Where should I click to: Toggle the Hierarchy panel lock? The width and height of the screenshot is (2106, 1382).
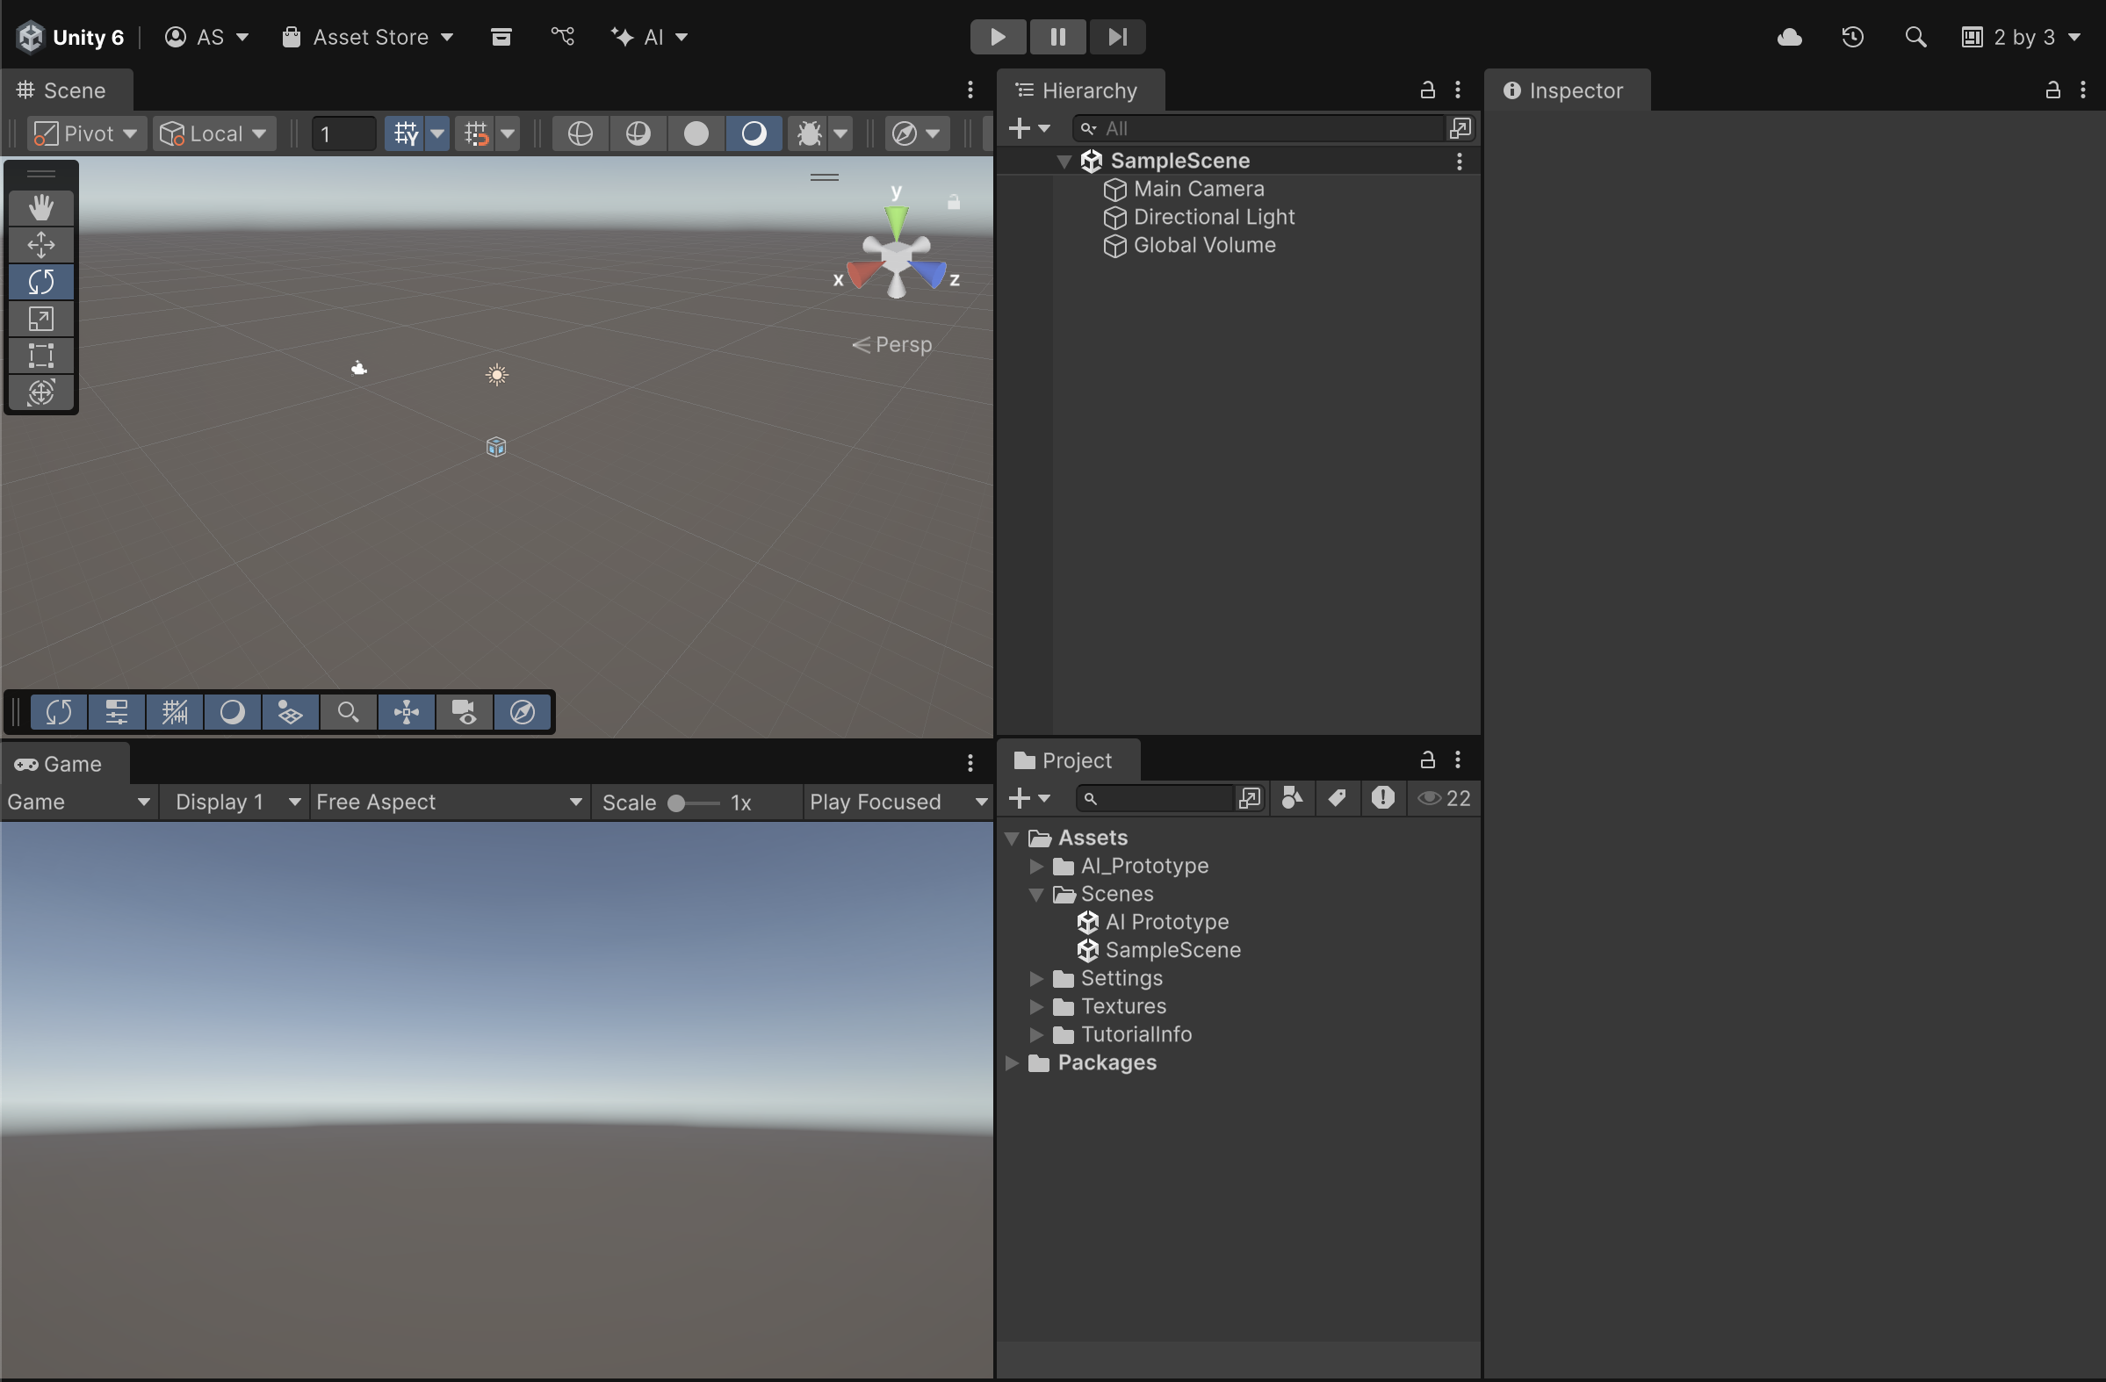(x=1426, y=90)
